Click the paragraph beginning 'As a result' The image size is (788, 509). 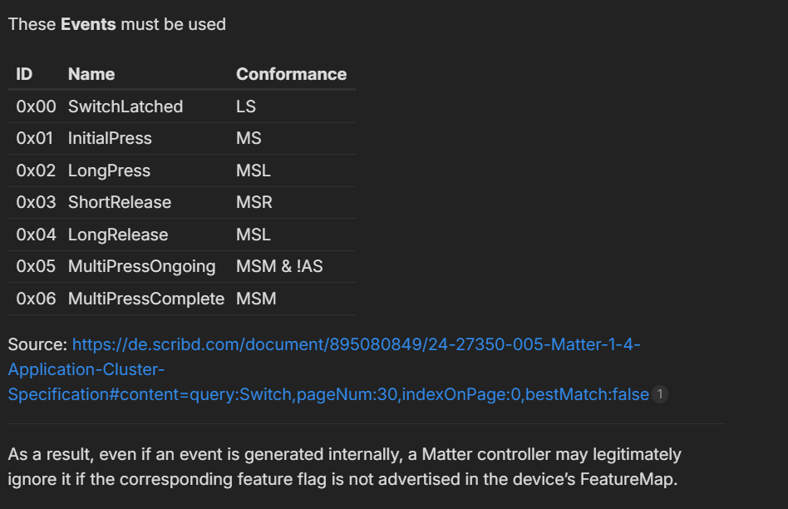click(344, 467)
